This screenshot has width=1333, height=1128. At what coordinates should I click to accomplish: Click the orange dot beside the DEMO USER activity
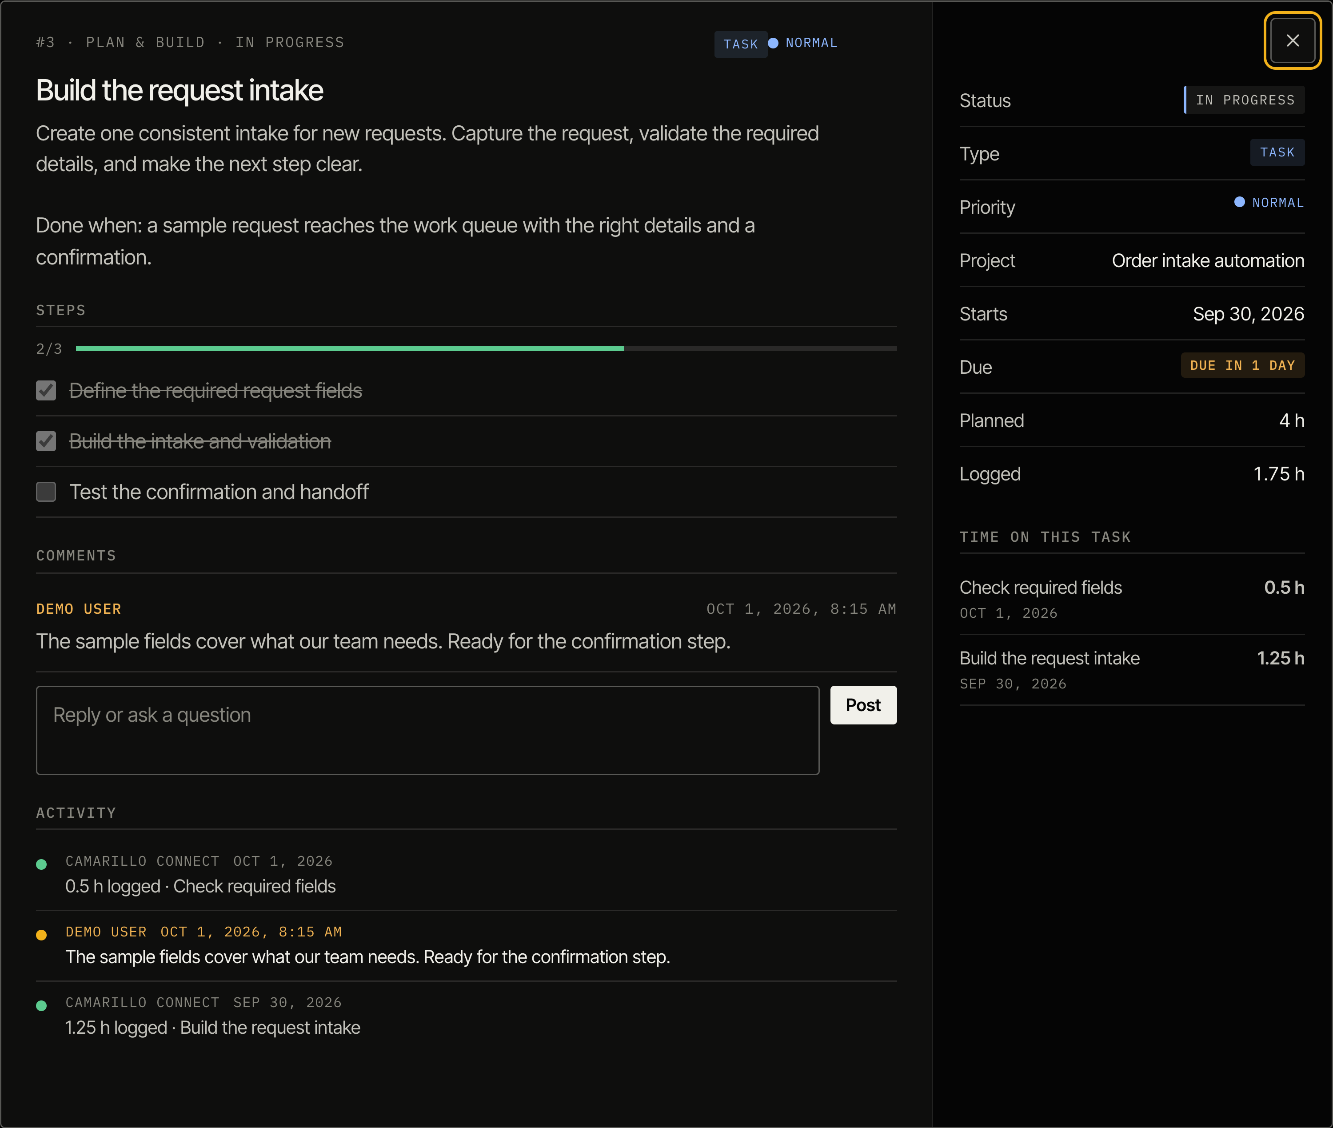42,935
